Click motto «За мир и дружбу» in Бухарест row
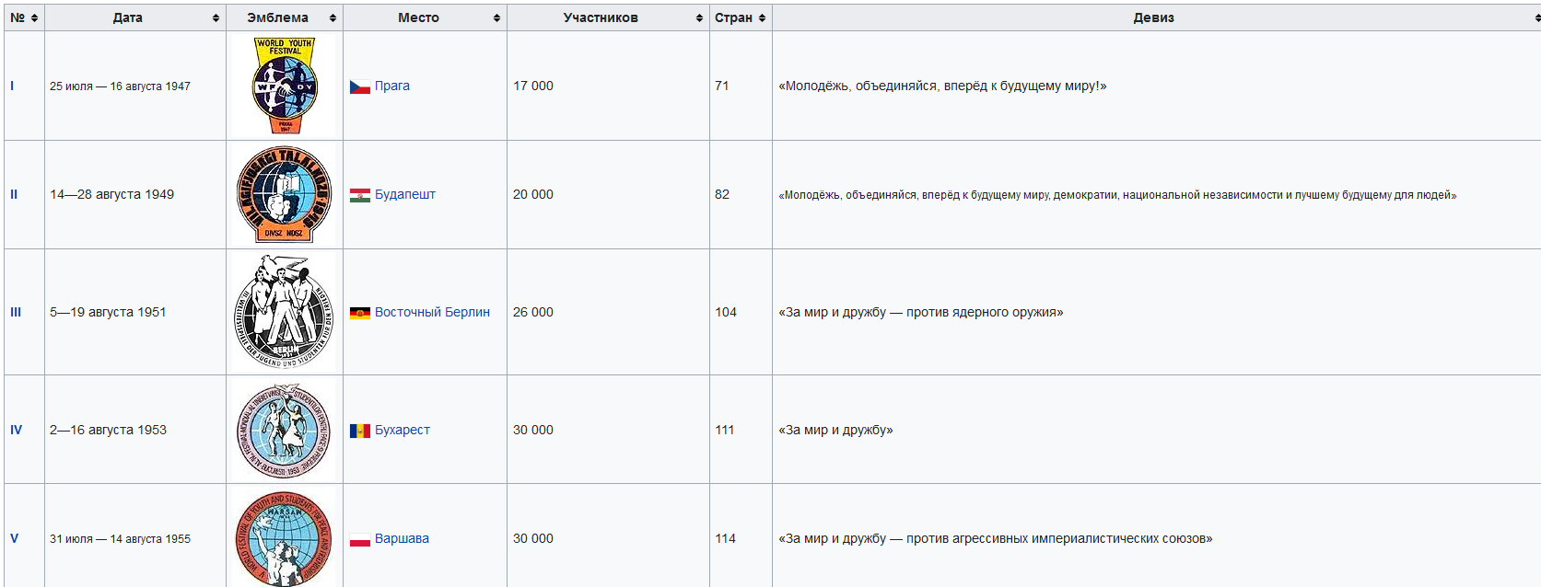The image size is (1541, 587). [x=835, y=430]
